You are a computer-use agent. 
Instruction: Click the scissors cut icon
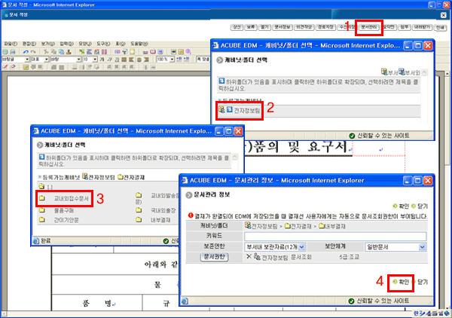(46, 52)
